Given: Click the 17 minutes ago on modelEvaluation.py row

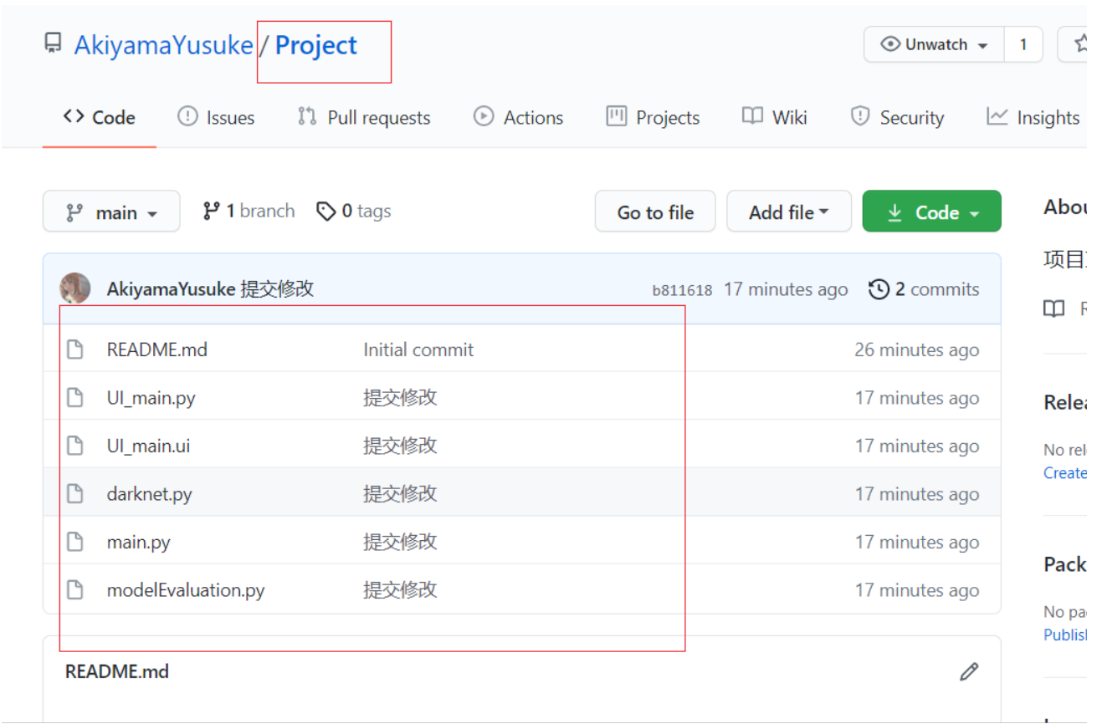Looking at the screenshot, I should (x=916, y=590).
